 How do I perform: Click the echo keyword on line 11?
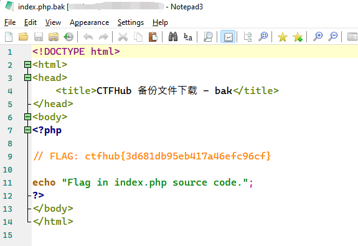44,182
